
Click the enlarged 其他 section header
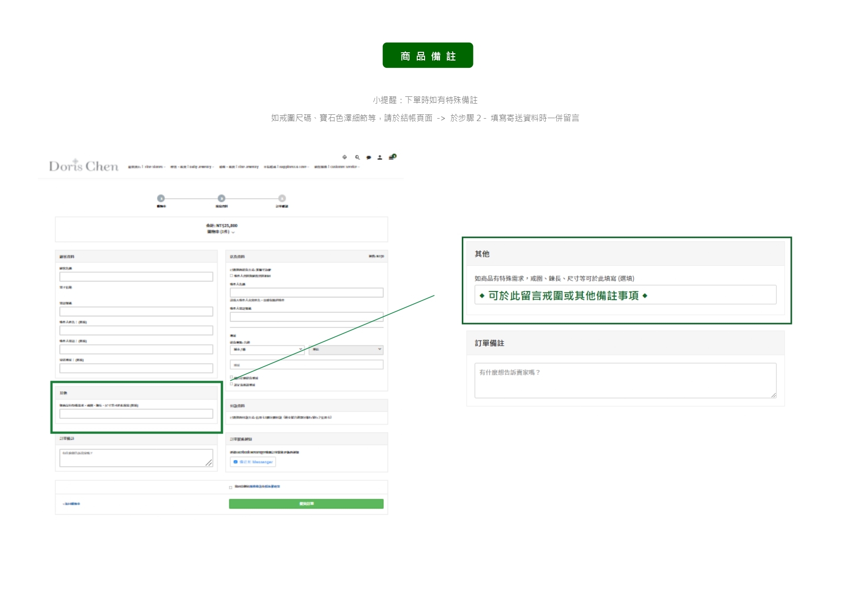point(626,254)
